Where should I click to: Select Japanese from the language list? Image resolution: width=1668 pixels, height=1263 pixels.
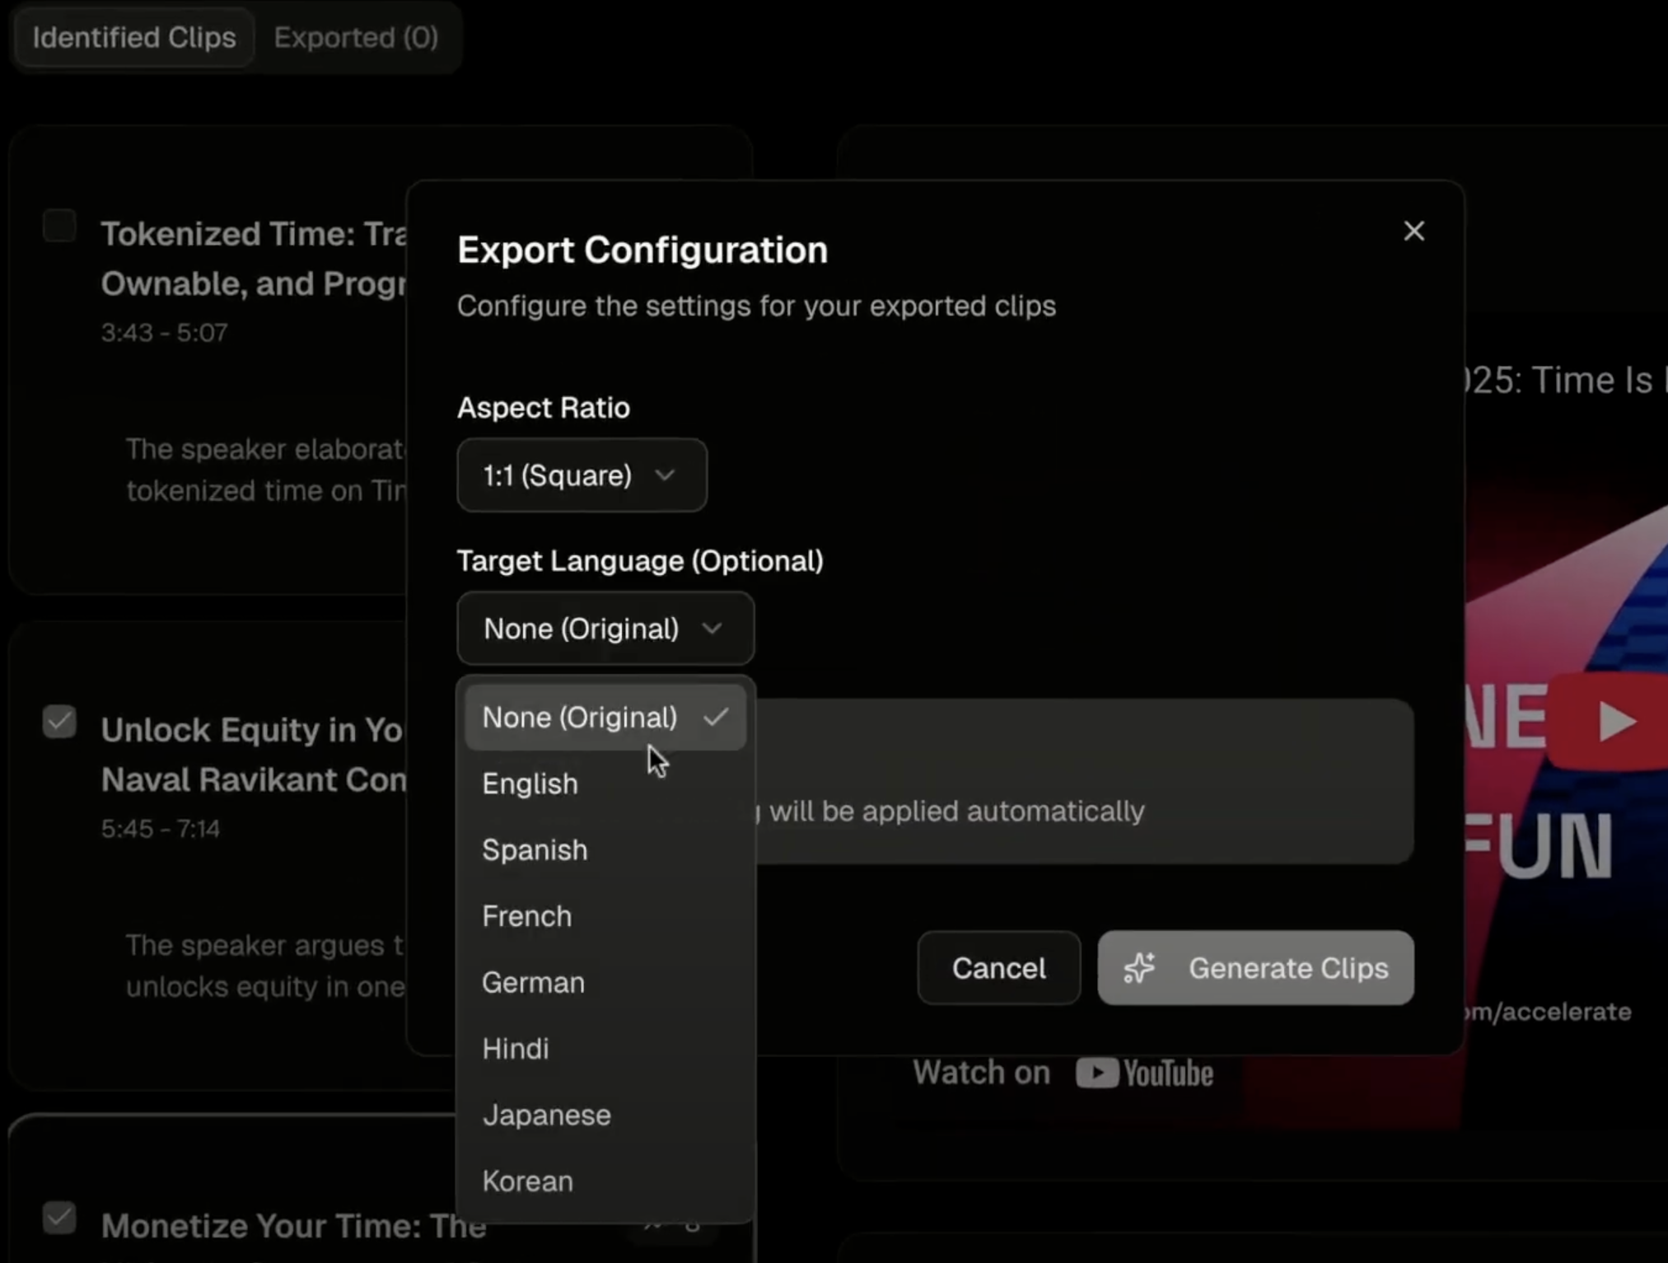coord(546,1116)
